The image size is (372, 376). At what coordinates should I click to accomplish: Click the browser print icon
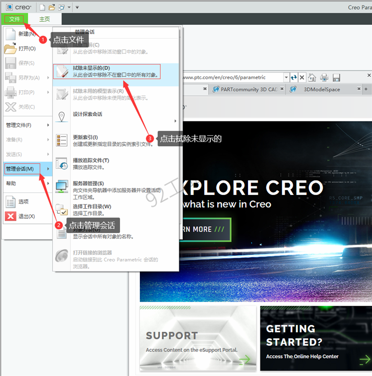tap(324, 77)
